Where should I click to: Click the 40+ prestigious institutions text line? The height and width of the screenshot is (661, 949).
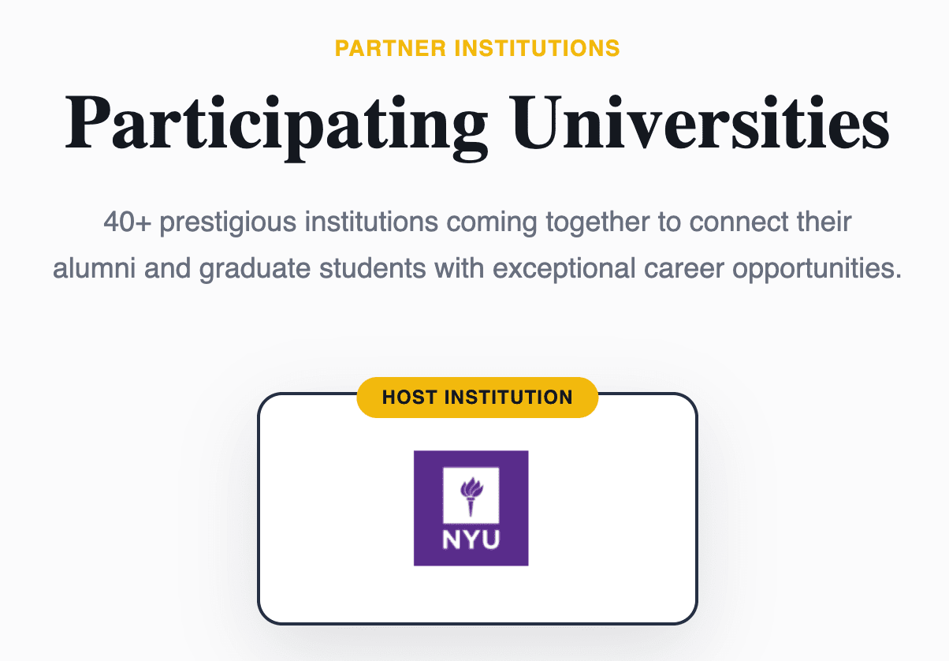(478, 222)
